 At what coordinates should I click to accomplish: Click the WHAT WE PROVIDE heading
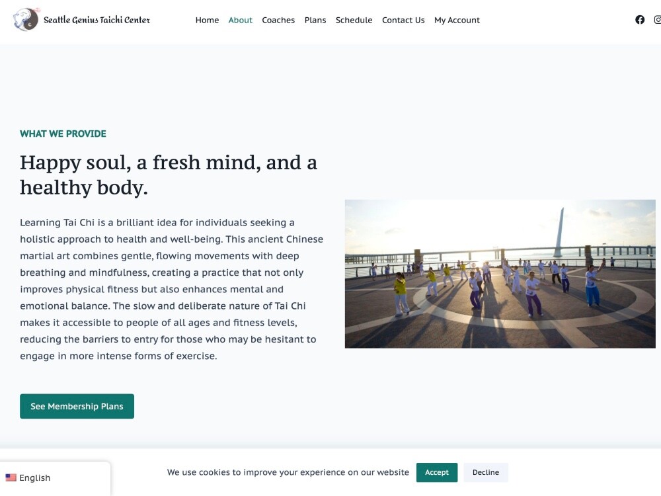click(63, 134)
